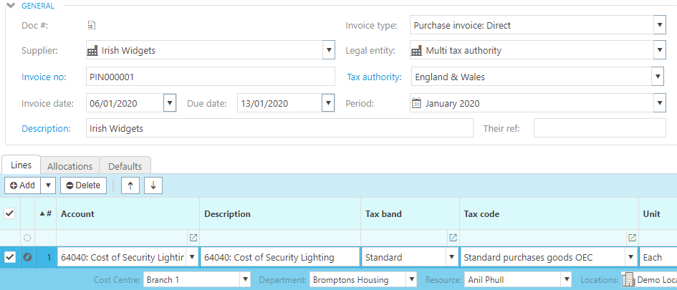Click line number 1 cell

click(46, 257)
